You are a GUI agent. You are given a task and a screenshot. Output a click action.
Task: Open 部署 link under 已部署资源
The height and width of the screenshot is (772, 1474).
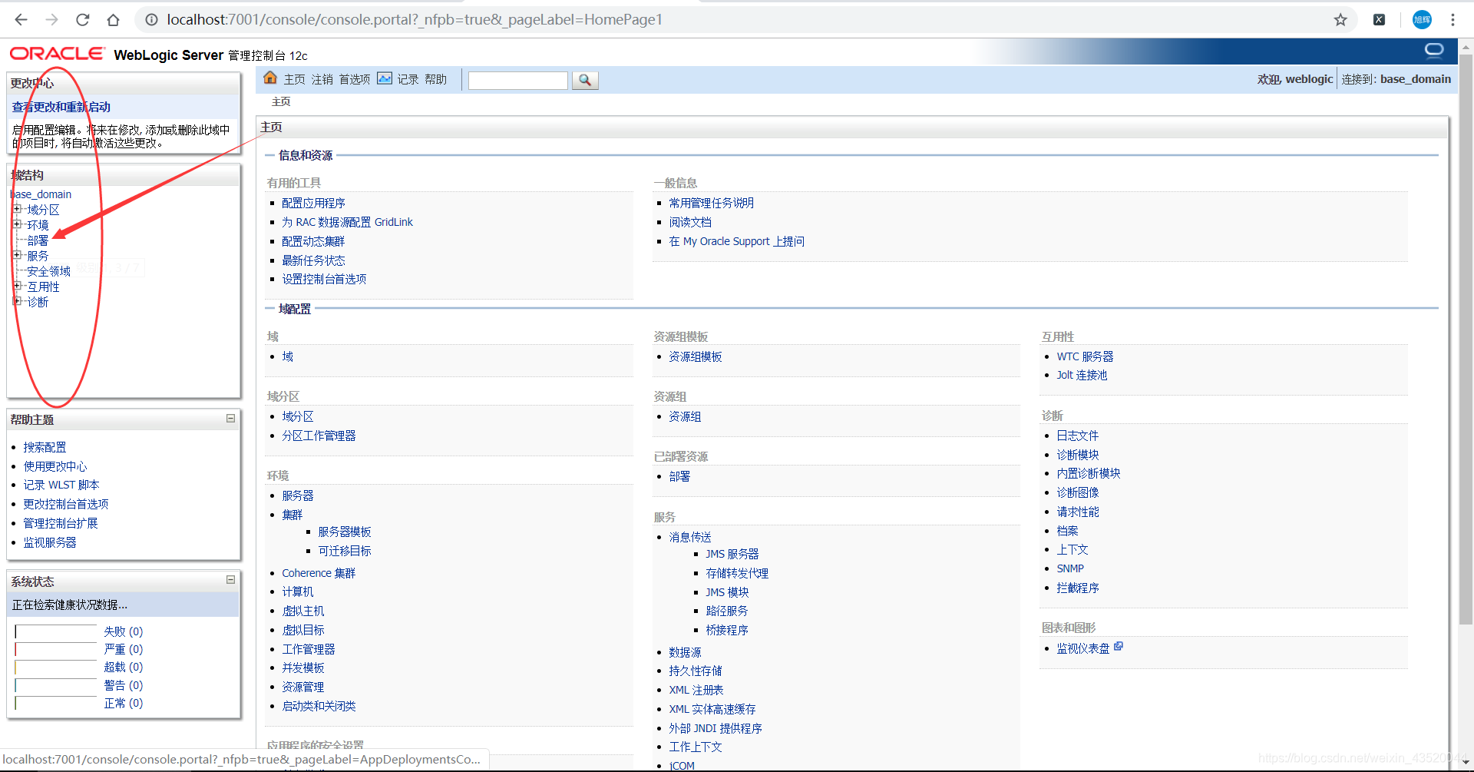pos(679,476)
